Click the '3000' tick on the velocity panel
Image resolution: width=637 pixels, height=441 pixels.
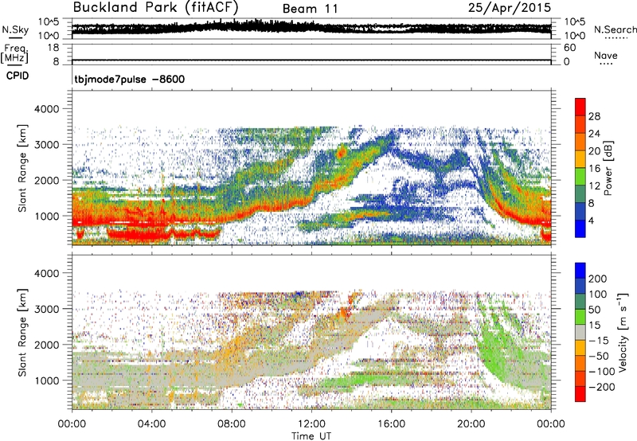pos(47,310)
